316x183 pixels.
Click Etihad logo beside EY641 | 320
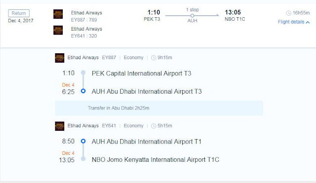[x=58, y=30]
